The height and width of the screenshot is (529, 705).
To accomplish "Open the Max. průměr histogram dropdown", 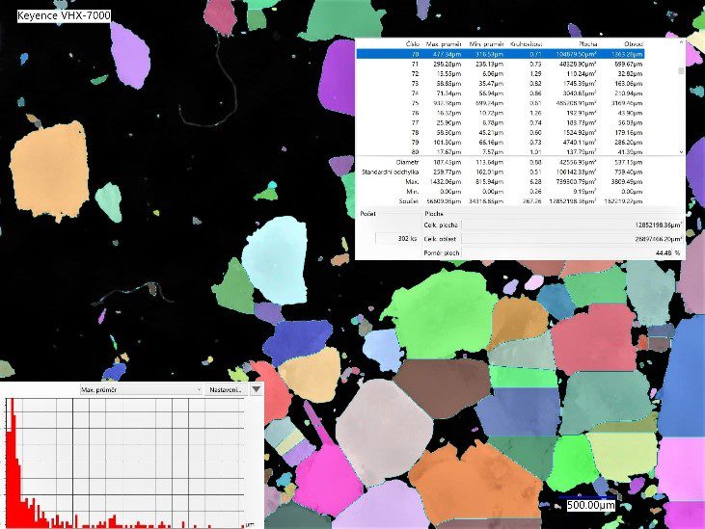I will click(140, 390).
